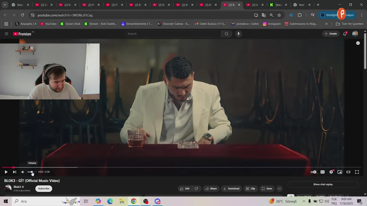Open YouTube notifications bell
The height and width of the screenshot is (206, 367).
point(345,34)
